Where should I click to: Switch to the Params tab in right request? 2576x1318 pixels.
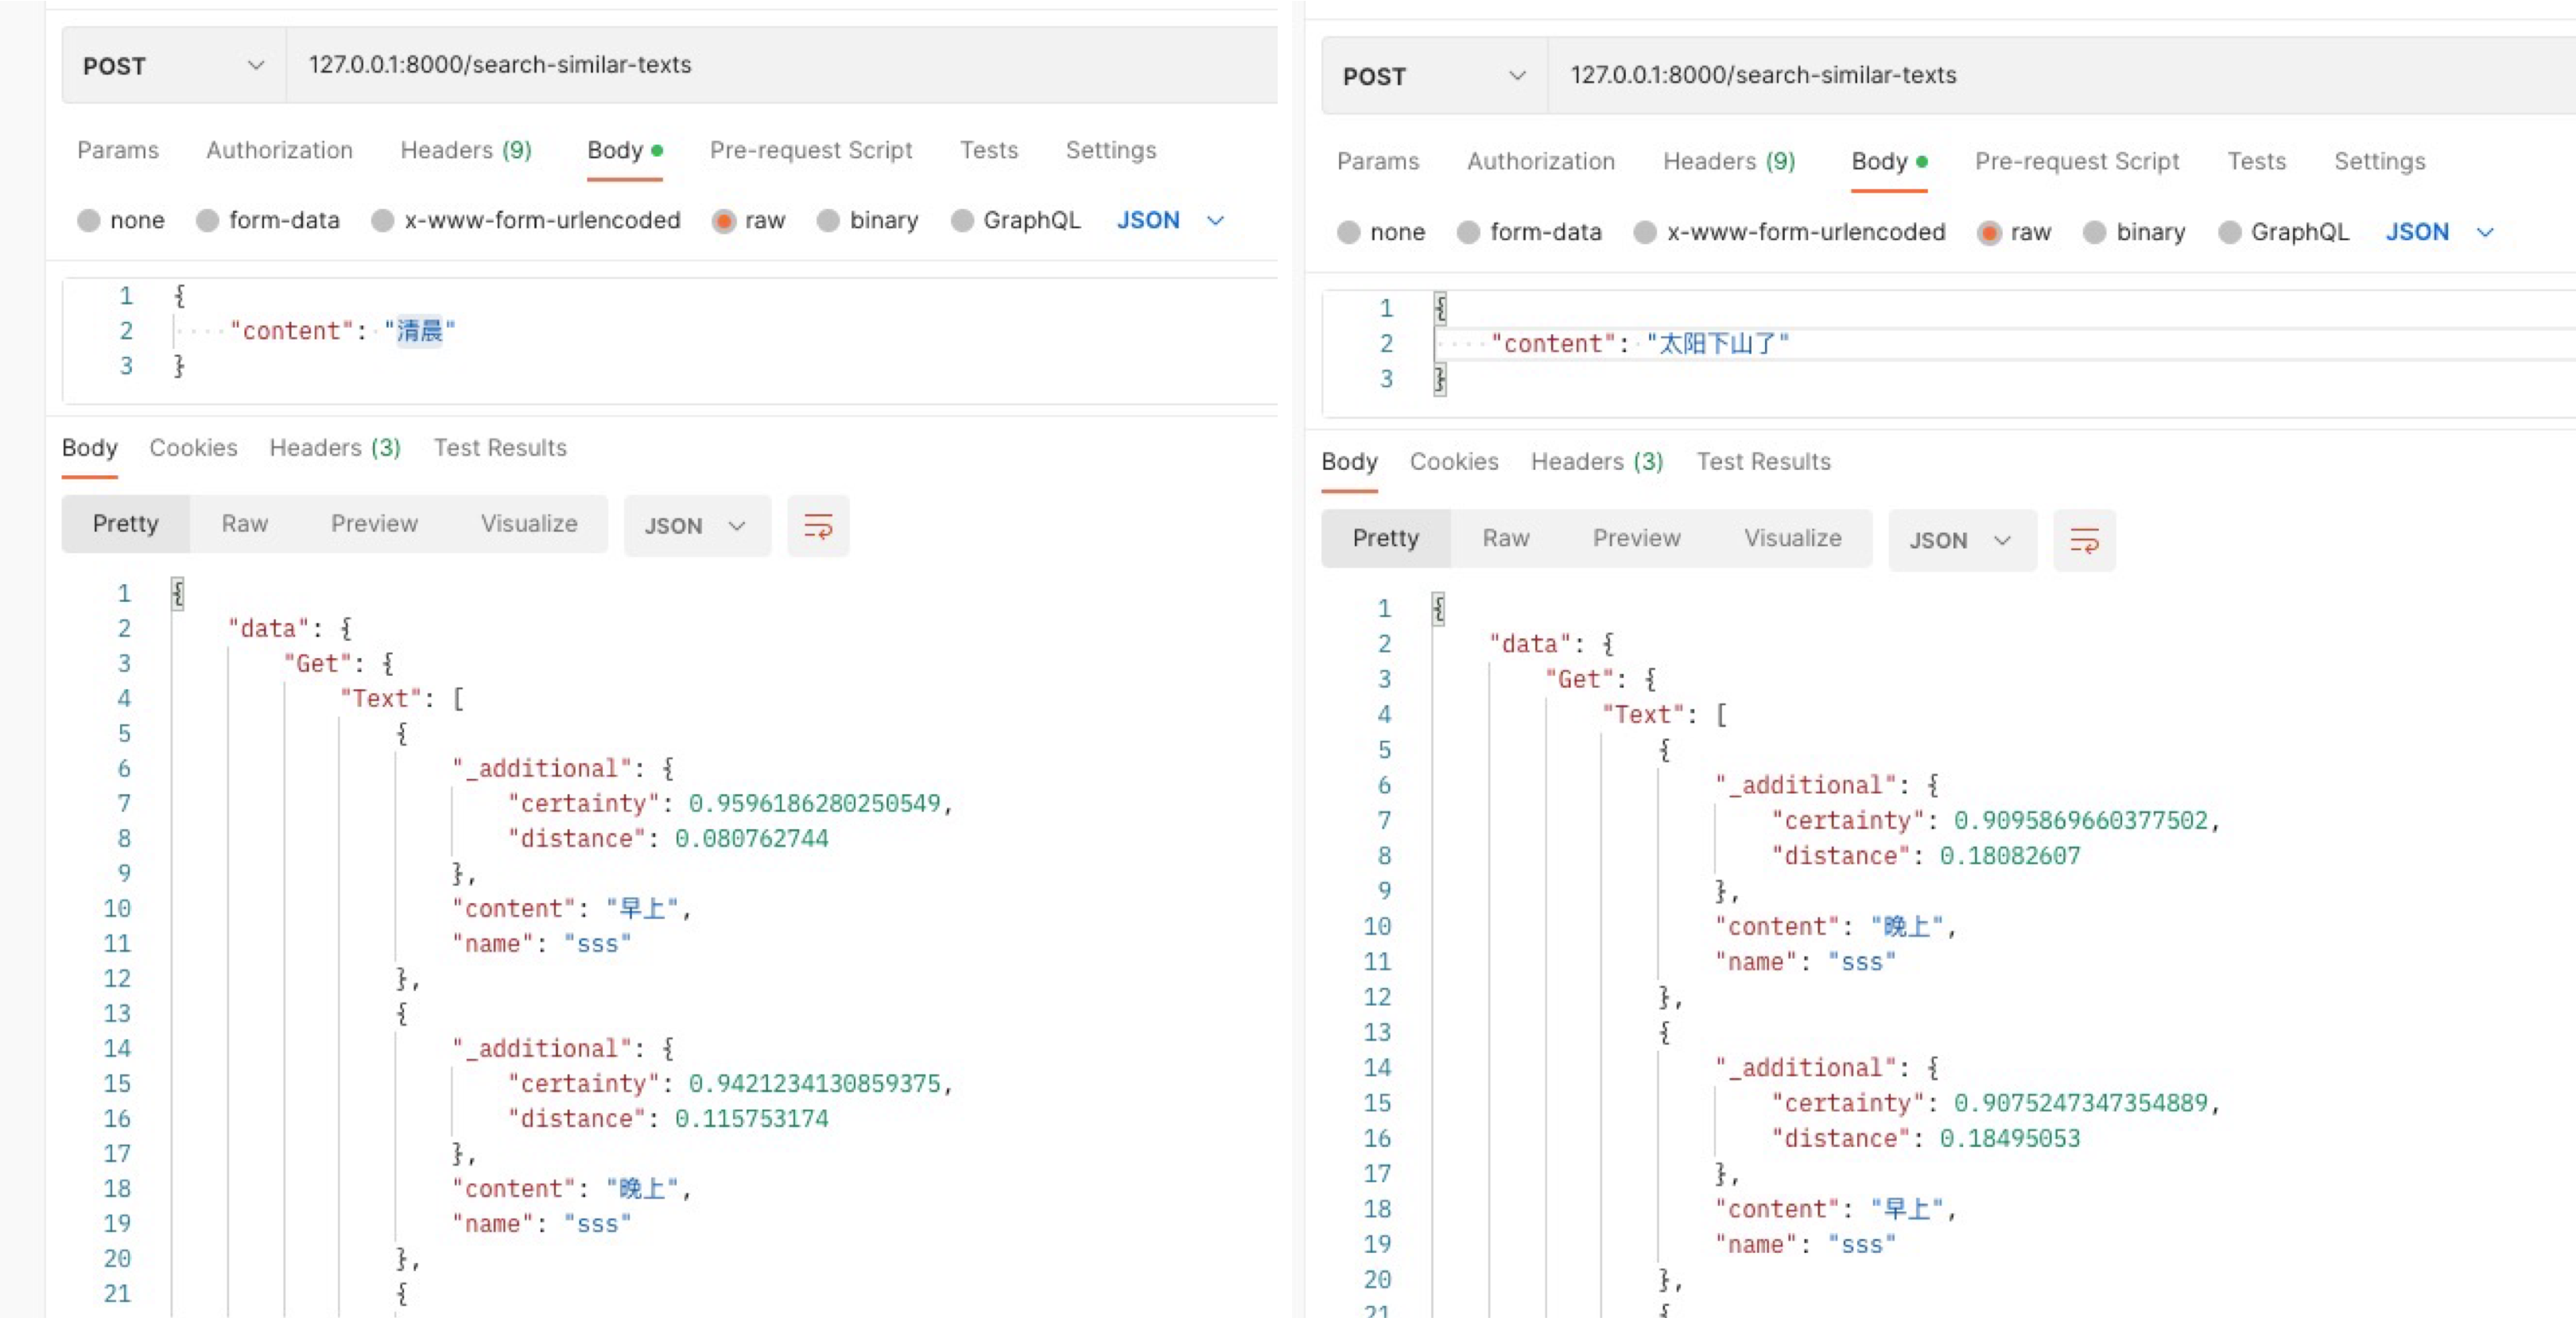pos(1378,161)
